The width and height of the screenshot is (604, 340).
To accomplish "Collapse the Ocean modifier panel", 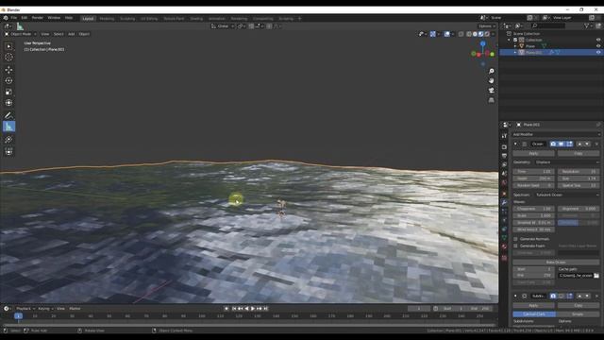I will 515,144.
